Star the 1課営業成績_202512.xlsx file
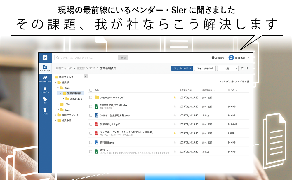Image resolution: width=292 pixels, height=180 pixels. click(x=175, y=106)
